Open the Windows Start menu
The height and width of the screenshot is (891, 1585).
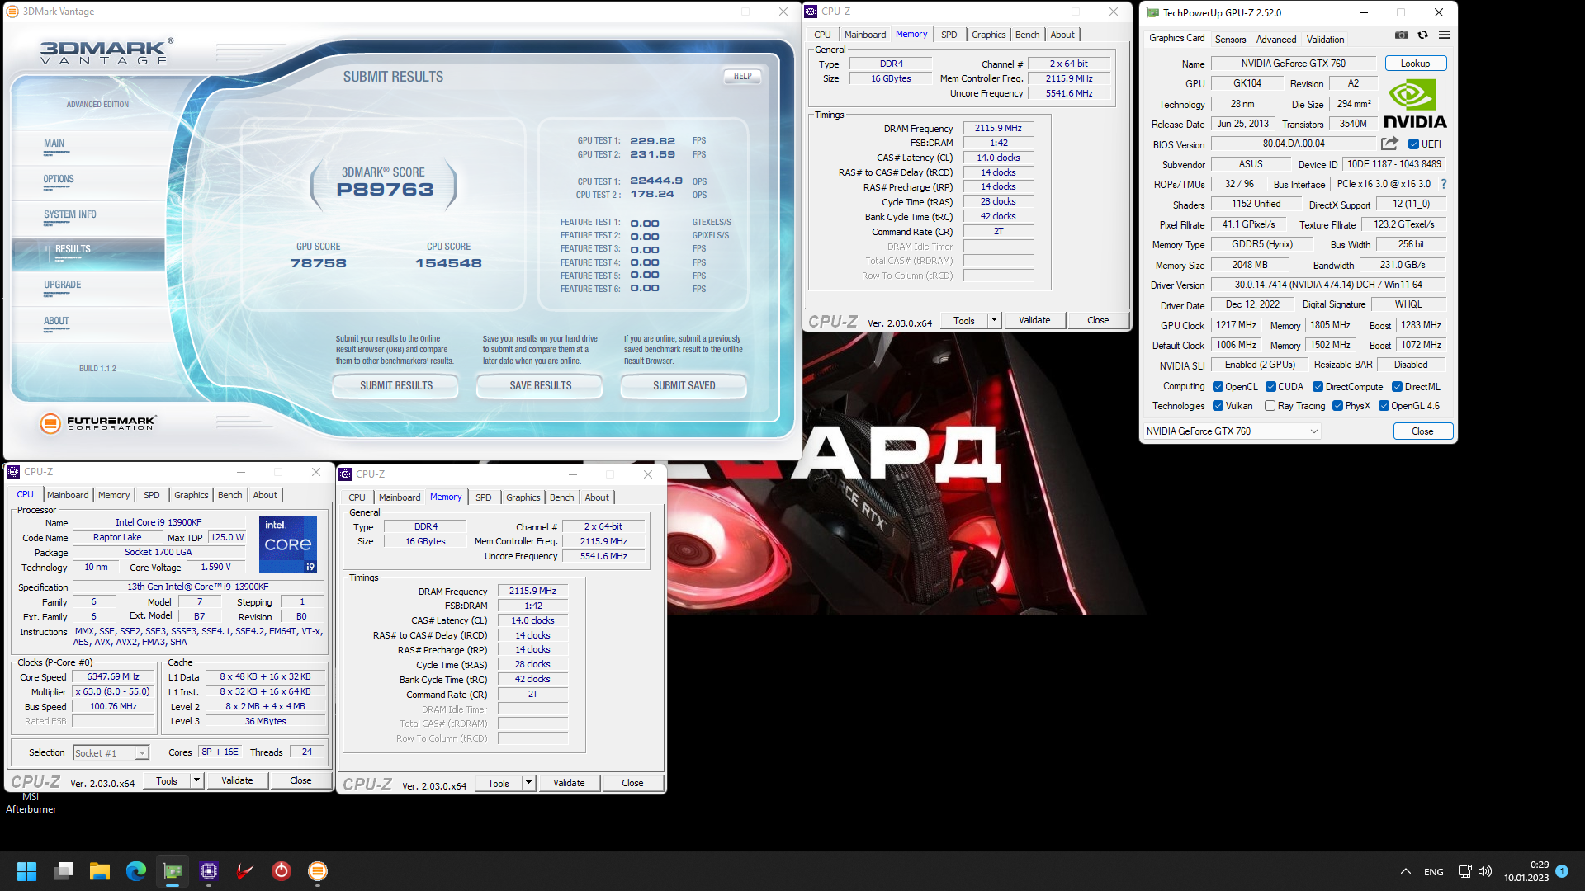pyautogui.click(x=26, y=871)
